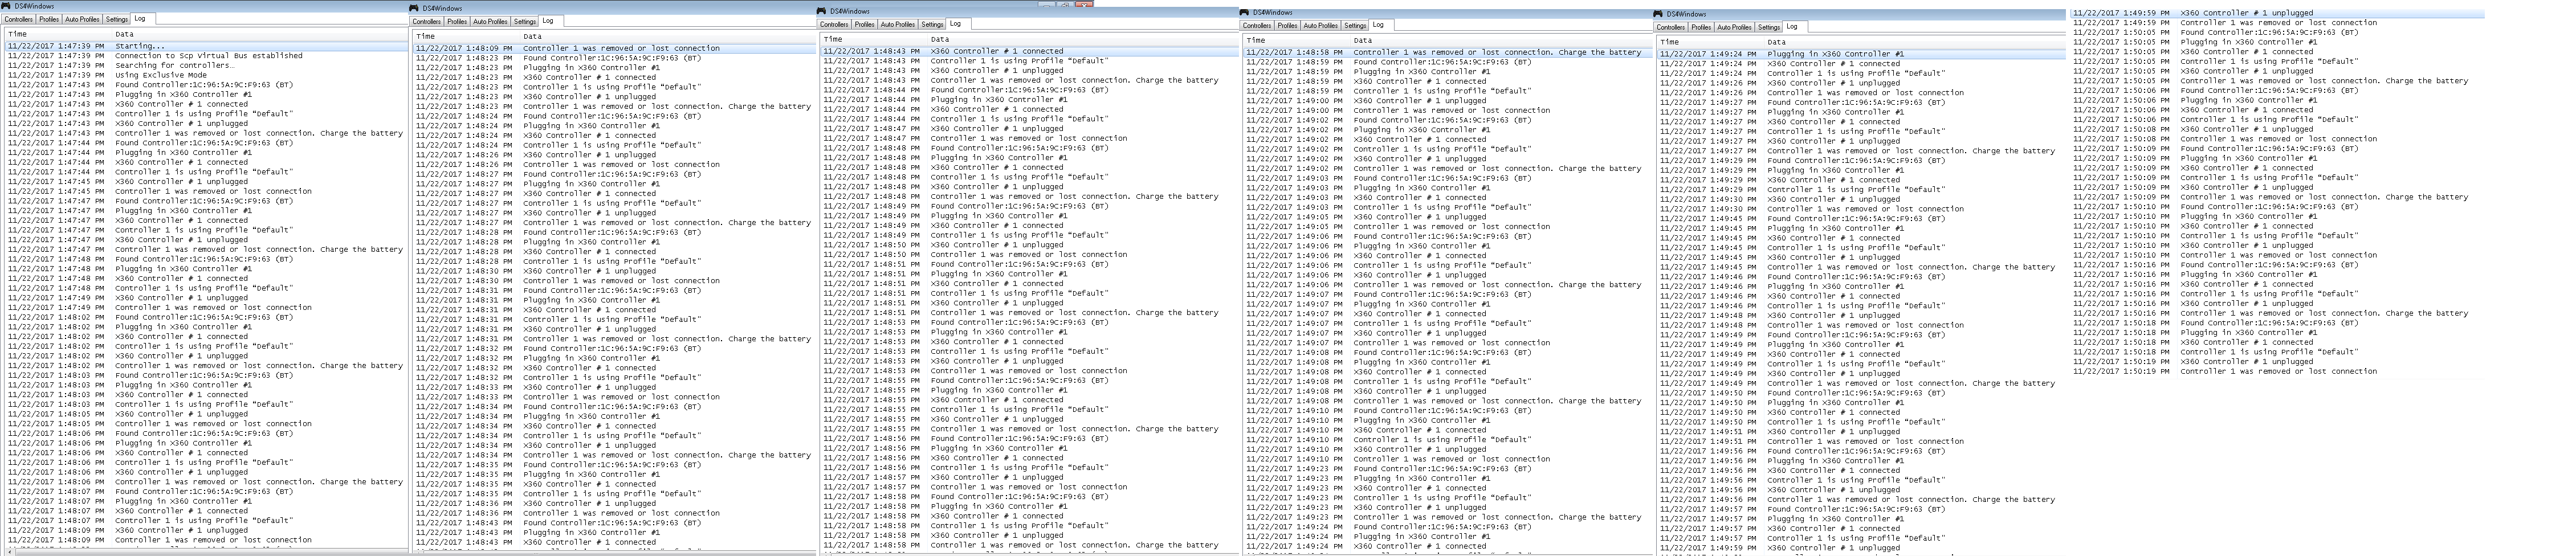Sort by Time column in window logging from 1:48:58

point(1296,41)
